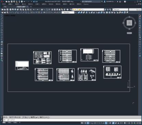
Task: Switch to the 开始 start tab
Action: [x=5, y=7]
